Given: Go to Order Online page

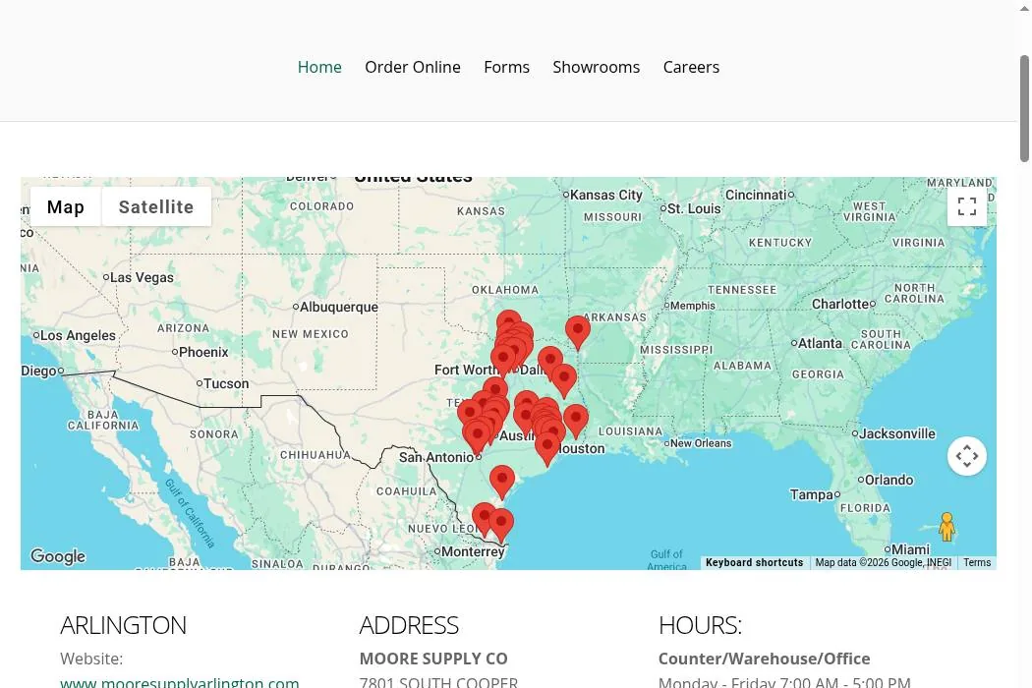Looking at the screenshot, I should pyautogui.click(x=413, y=67).
